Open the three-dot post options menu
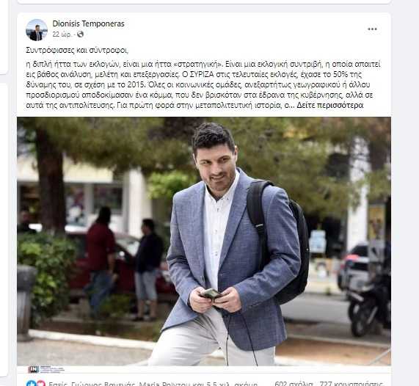This screenshot has width=419, height=386. click(372, 29)
